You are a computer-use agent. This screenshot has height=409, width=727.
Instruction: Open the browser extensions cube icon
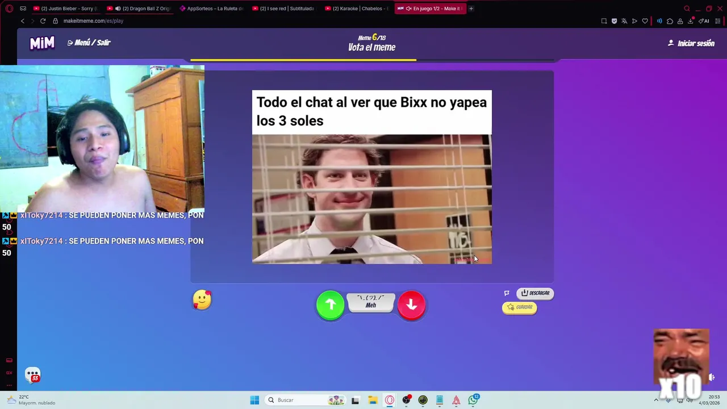670,21
